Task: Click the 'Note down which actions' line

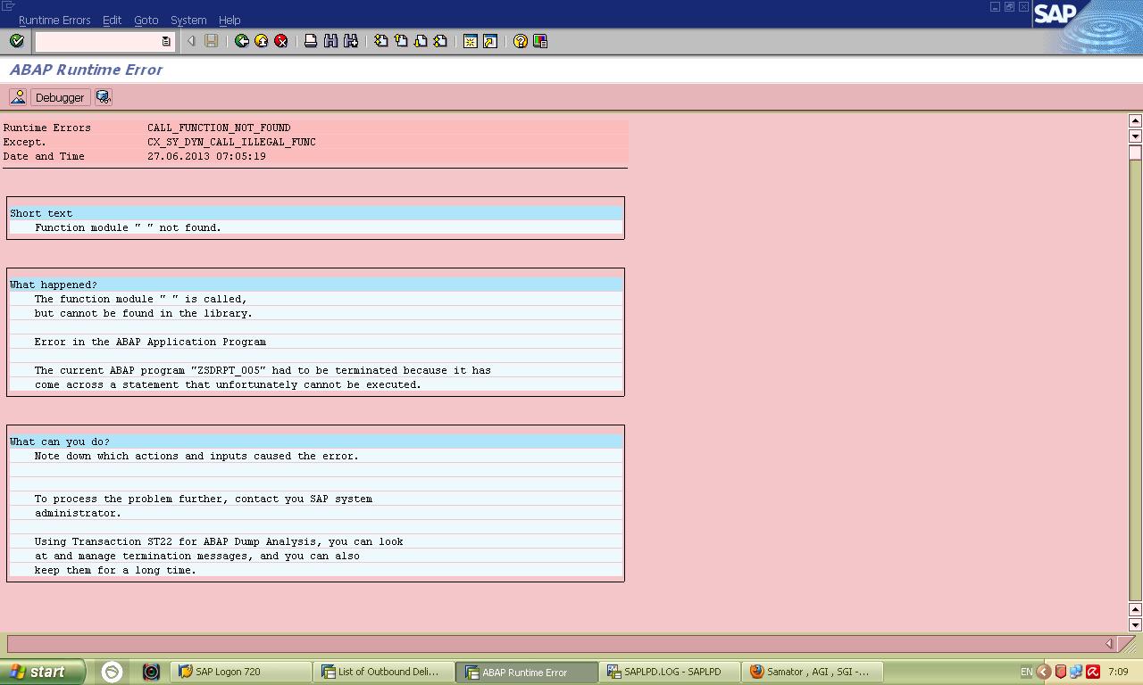Action: pyautogui.click(x=315, y=456)
